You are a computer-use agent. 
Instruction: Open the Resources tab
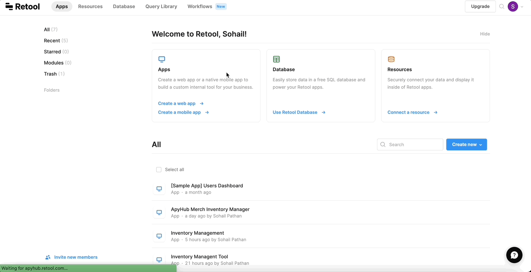90,6
